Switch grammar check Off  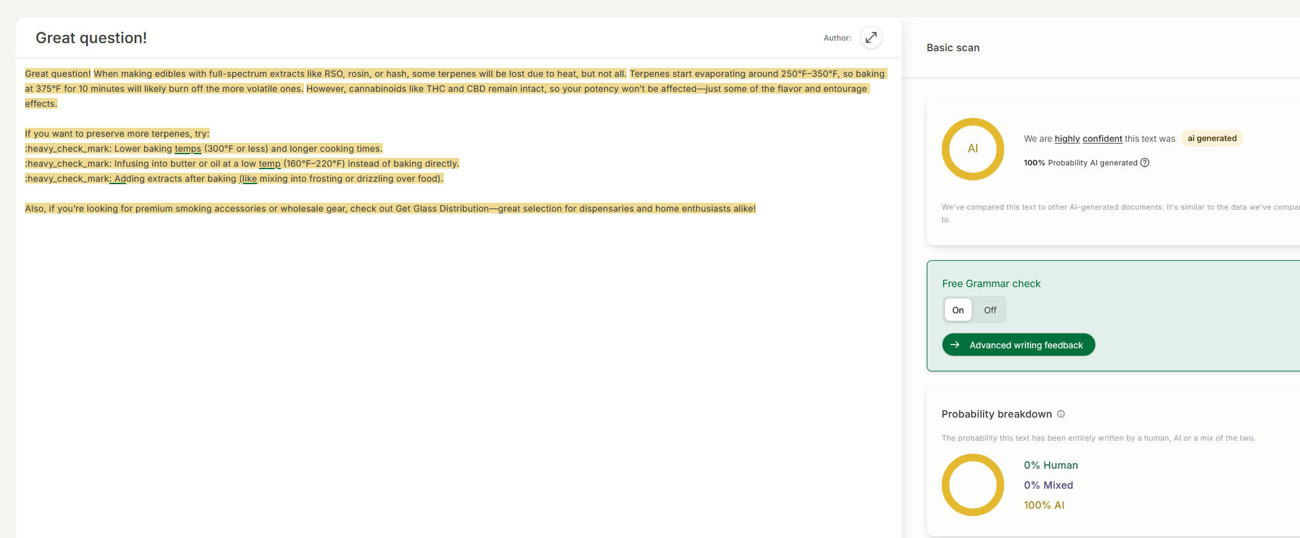pos(990,310)
